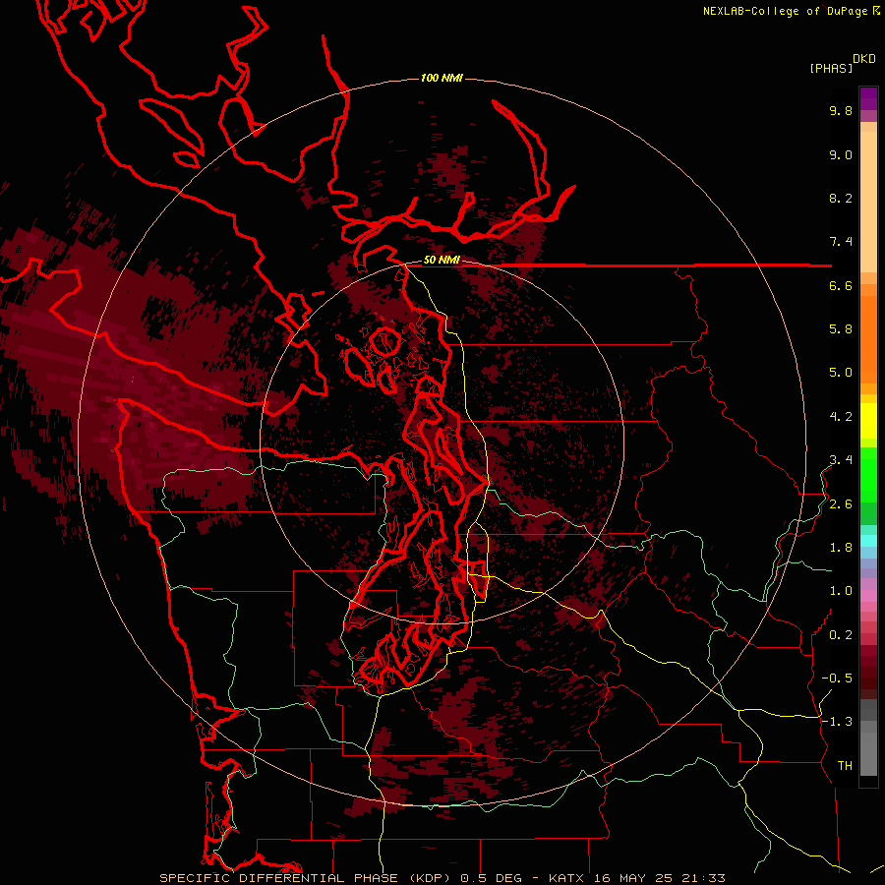Pick the cyan band on color bar
885x885 pixels.
tap(868, 540)
